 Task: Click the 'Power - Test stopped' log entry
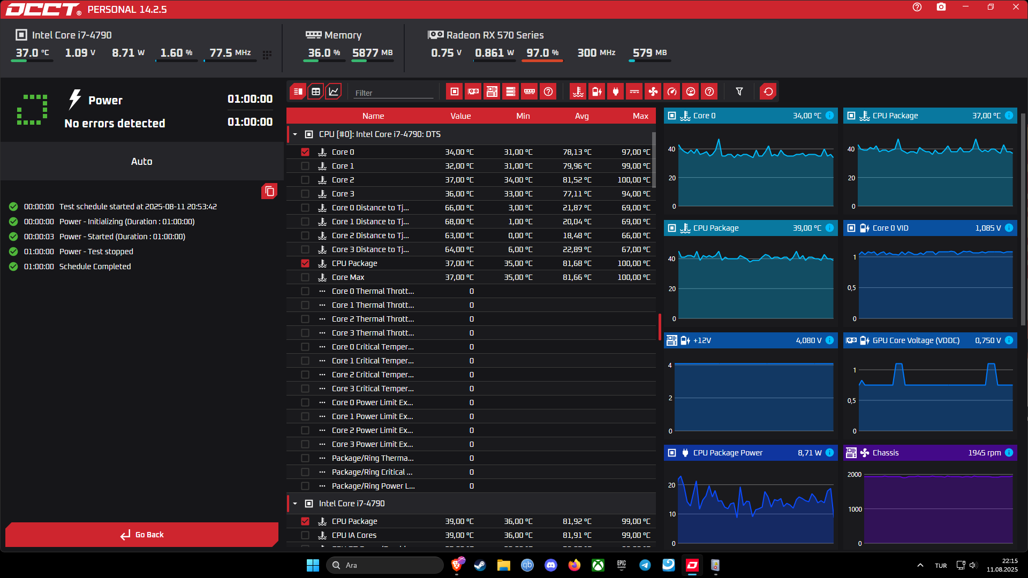click(96, 252)
